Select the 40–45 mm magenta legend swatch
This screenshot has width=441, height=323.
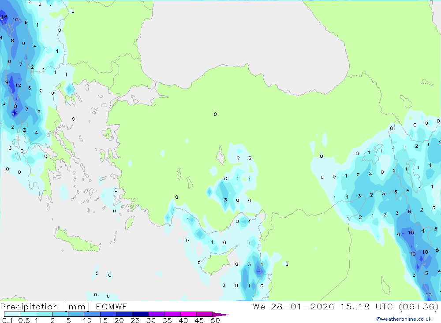click(x=188, y=314)
